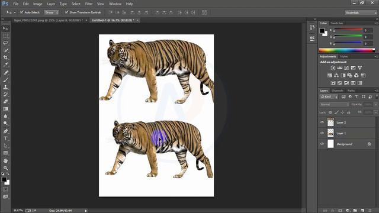Select the Move tool
The width and height of the screenshot is (379, 213).
click(x=5, y=28)
